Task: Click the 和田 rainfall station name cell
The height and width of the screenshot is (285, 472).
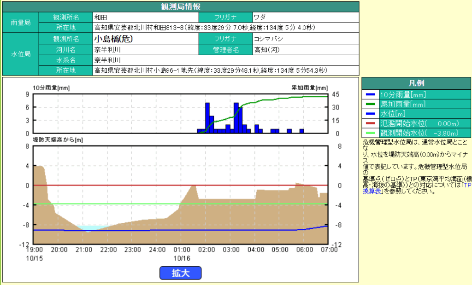Action: click(x=146, y=17)
